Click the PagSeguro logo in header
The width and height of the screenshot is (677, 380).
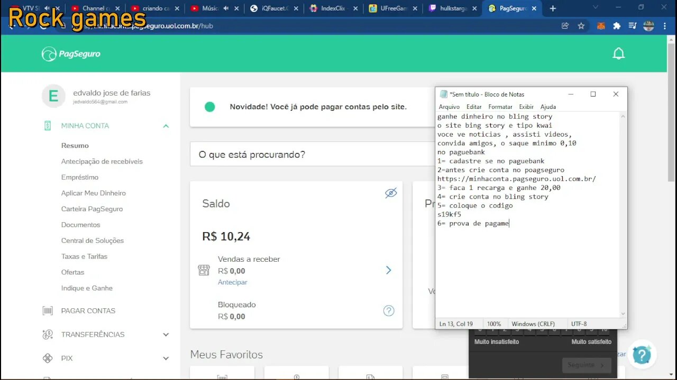pos(71,54)
